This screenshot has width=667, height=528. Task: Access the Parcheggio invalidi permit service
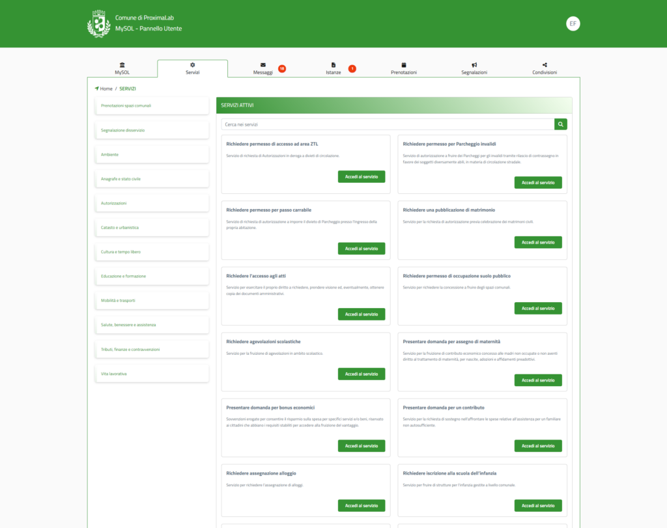538,183
